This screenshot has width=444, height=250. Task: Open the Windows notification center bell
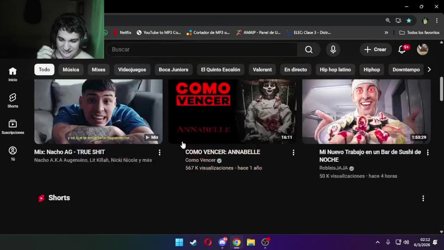[x=435, y=242]
